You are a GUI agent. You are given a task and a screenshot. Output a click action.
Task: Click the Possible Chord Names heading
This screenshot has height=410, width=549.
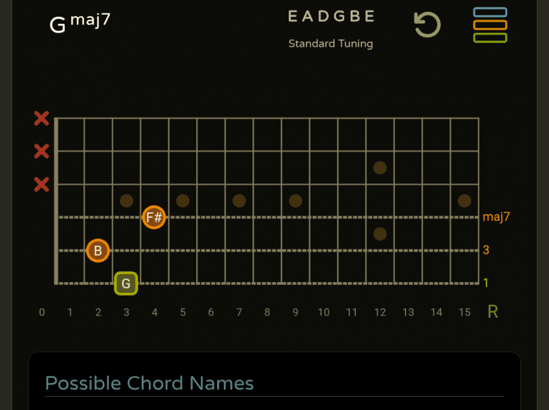pyautogui.click(x=149, y=384)
